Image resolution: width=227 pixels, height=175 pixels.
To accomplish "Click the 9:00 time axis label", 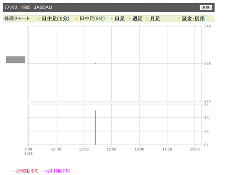I will (x=28, y=149).
